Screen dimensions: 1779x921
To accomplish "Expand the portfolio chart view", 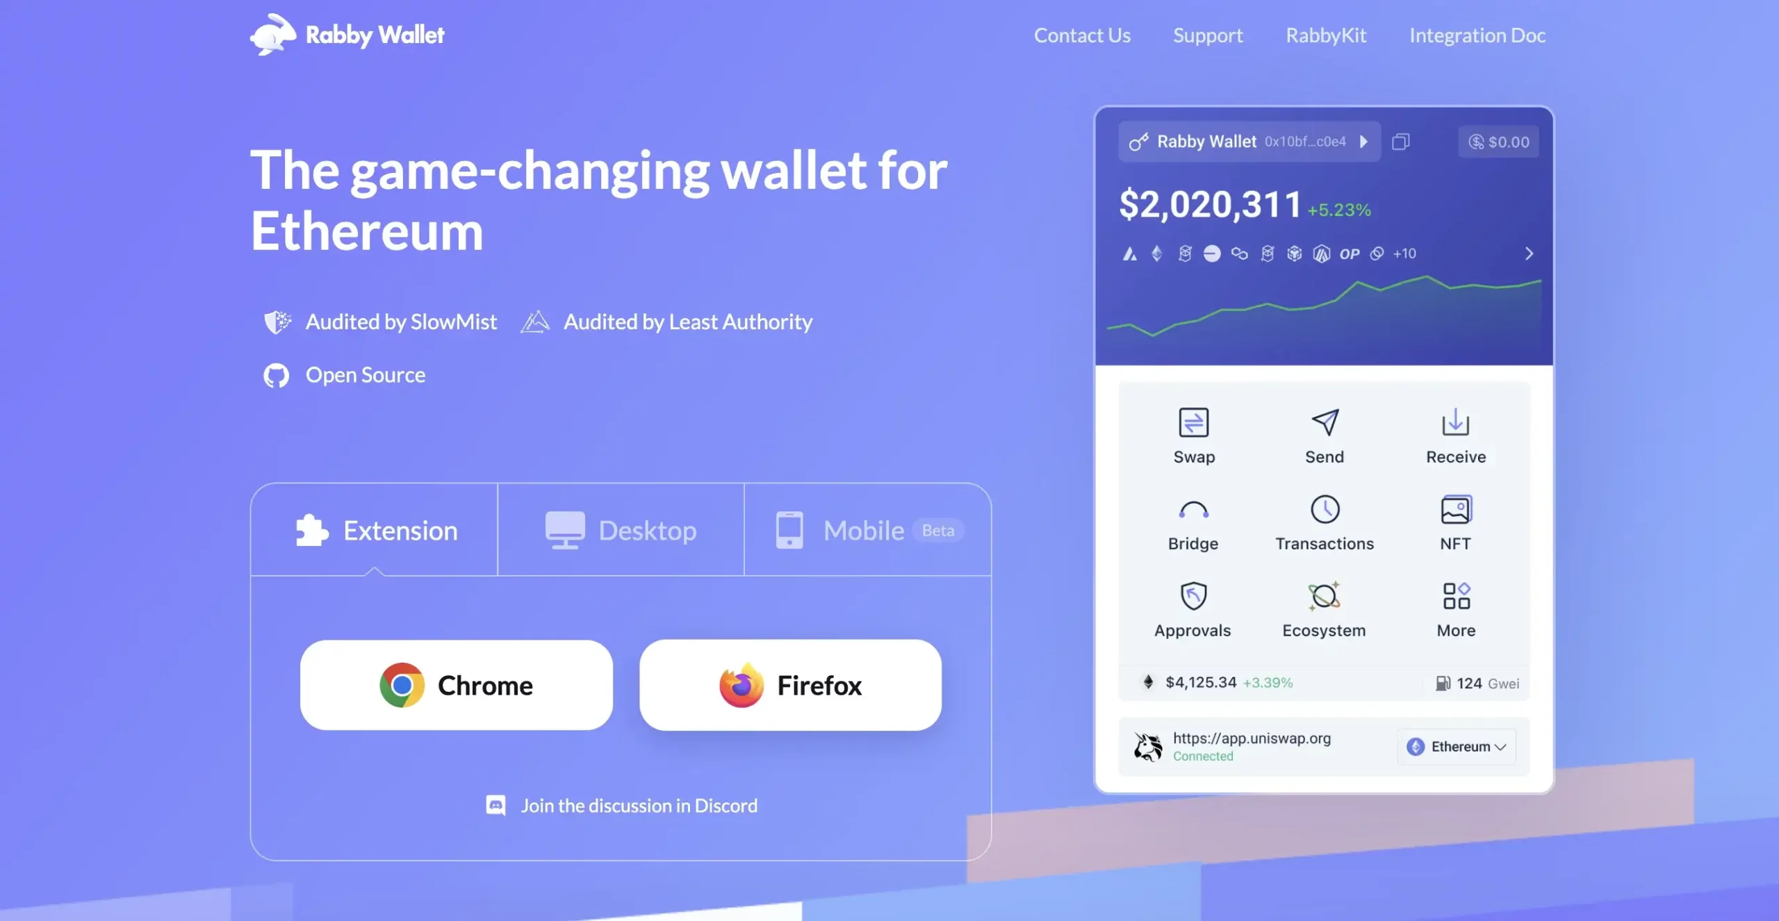I will [1527, 254].
